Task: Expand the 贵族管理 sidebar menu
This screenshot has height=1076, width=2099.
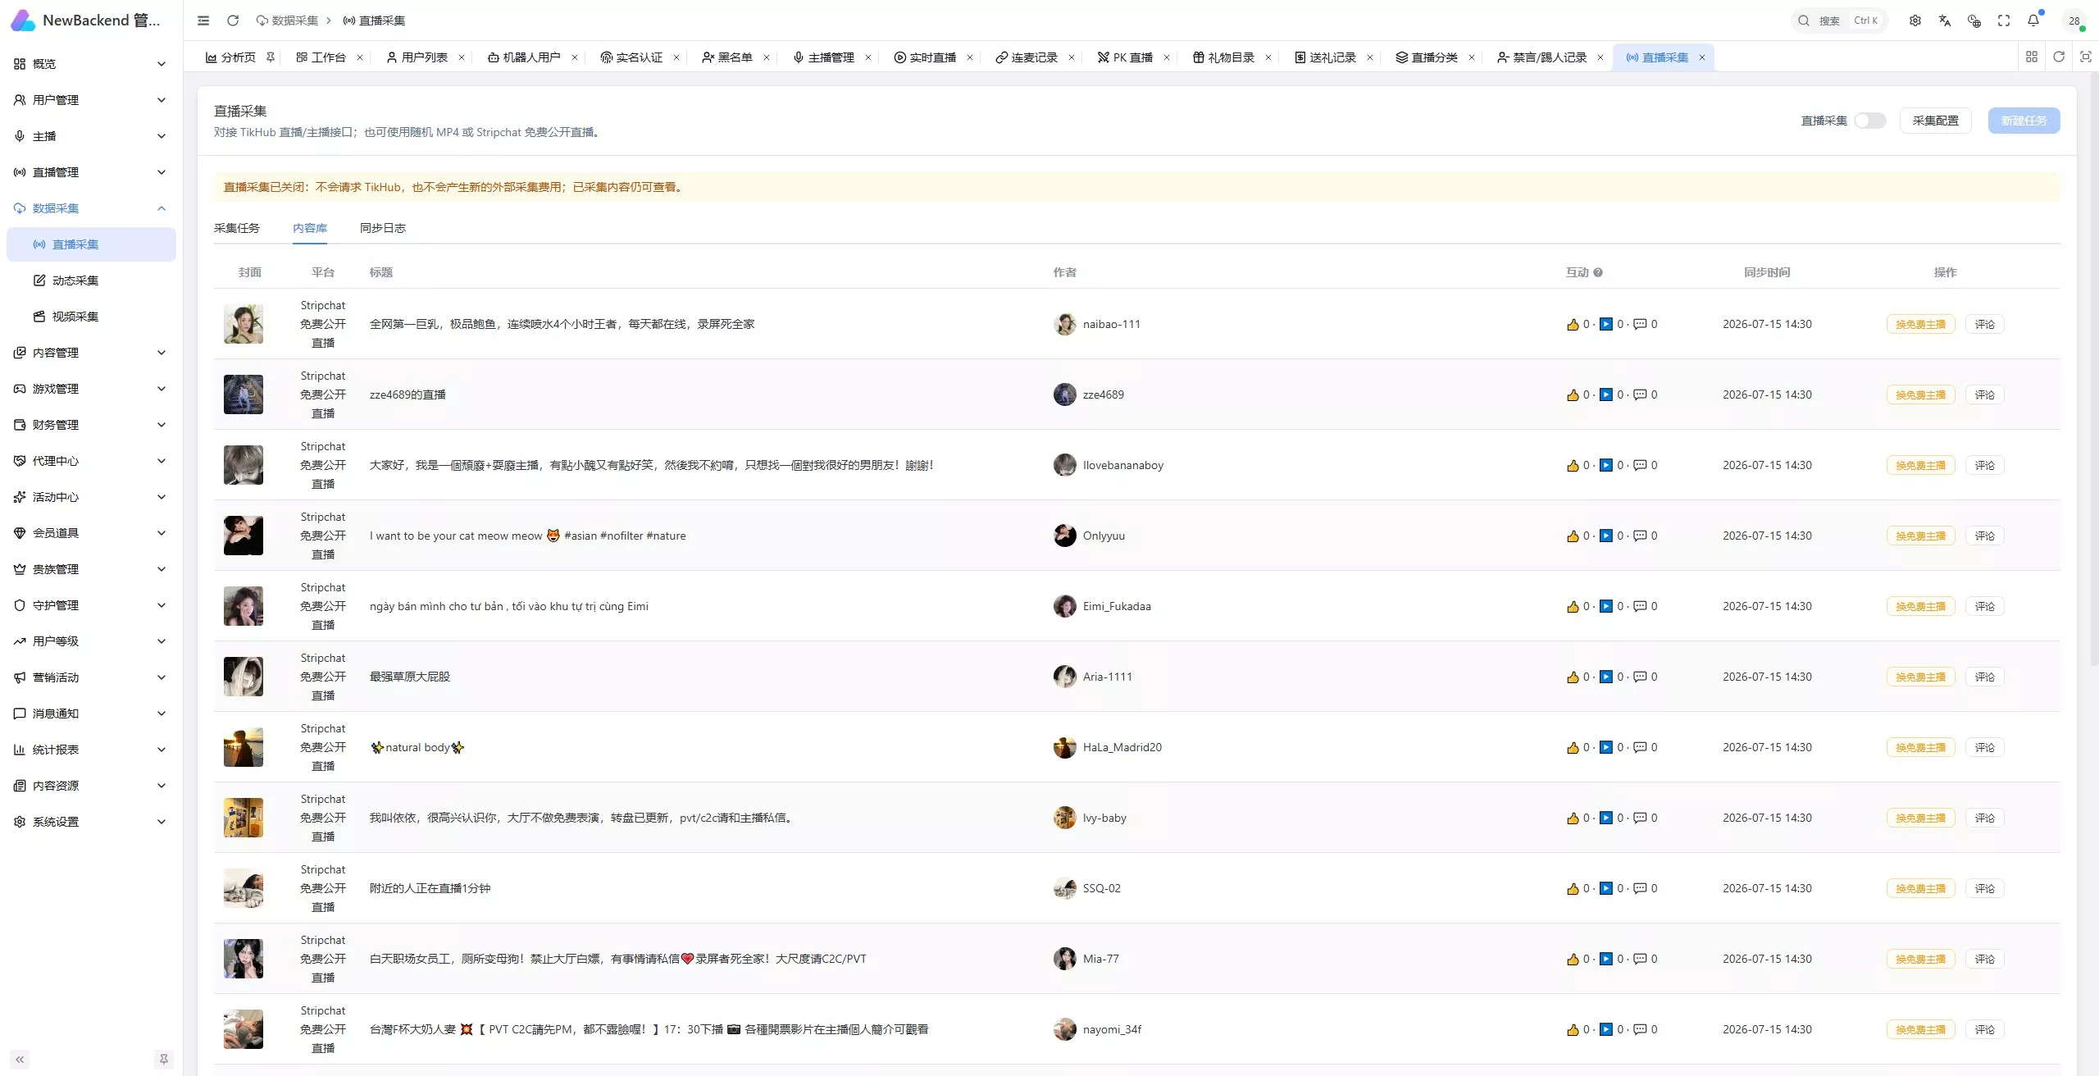Action: [x=90, y=569]
